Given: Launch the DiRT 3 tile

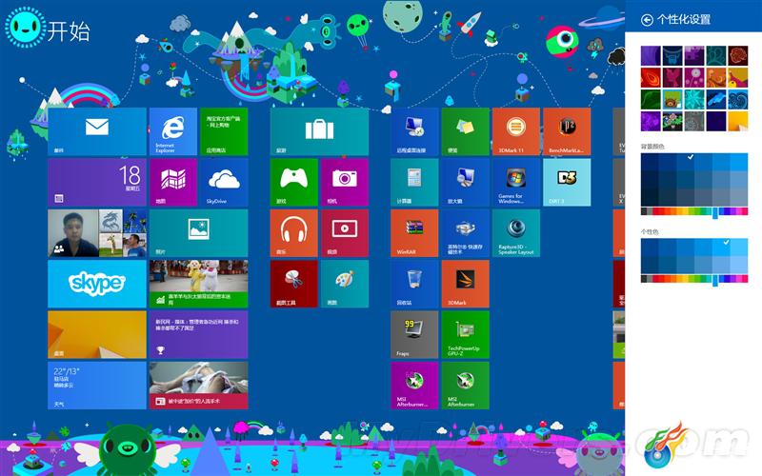Looking at the screenshot, I should tap(567, 183).
